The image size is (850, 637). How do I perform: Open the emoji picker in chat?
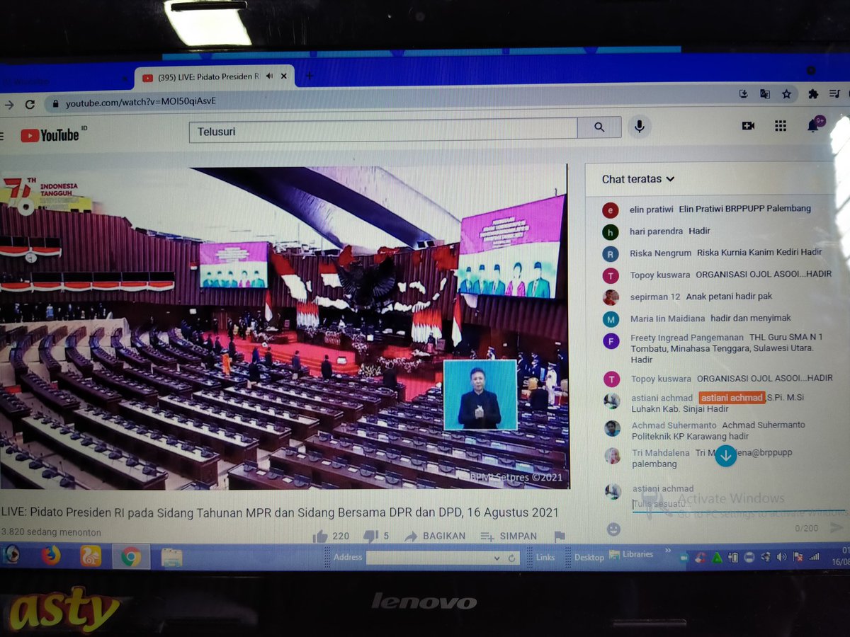613,529
